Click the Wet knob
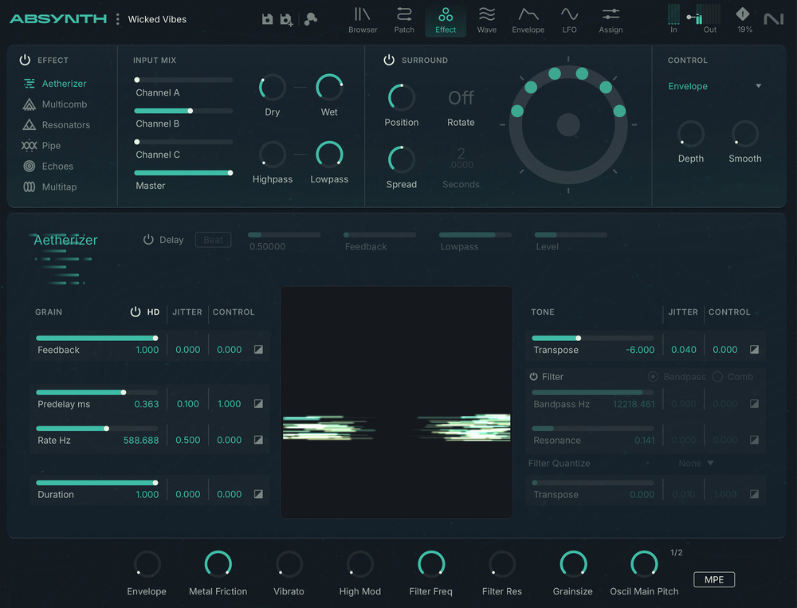This screenshot has height=608, width=797. (329, 88)
